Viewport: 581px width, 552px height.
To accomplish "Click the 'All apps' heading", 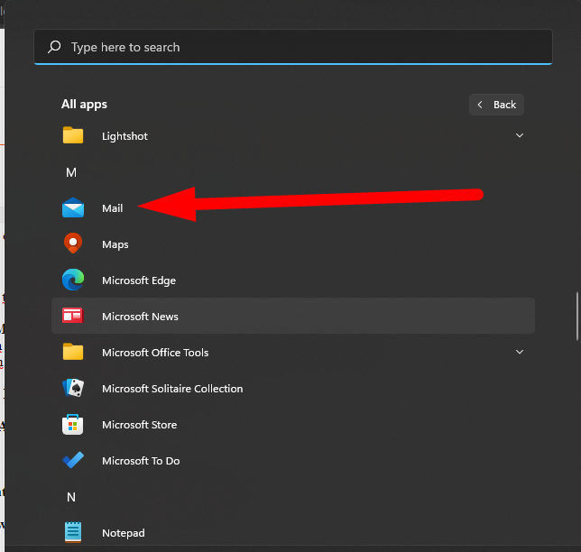I will pos(84,104).
